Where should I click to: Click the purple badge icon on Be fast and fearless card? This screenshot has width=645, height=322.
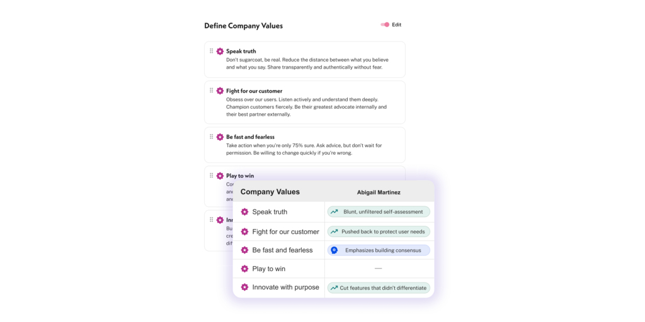pos(220,136)
